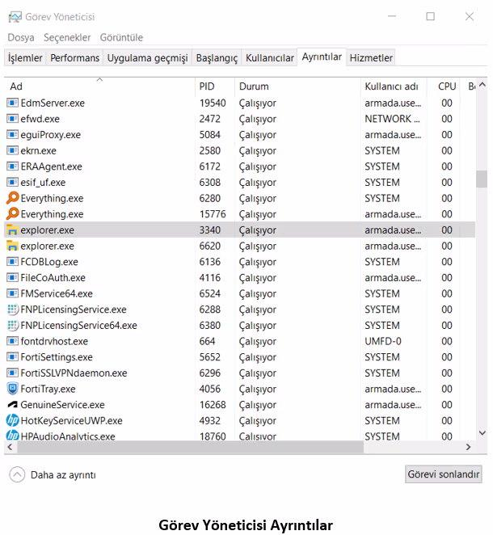This screenshot has width=493, height=535.
Task: Select the HotKeyServiceUWP.exe process name
Action: coord(71,421)
